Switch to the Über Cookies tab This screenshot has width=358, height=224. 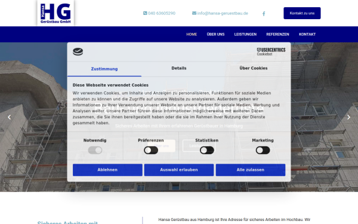tap(254, 68)
